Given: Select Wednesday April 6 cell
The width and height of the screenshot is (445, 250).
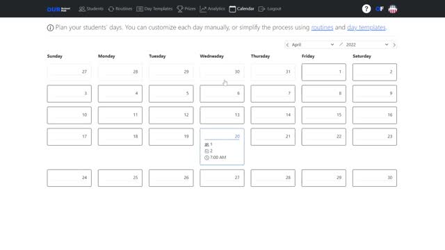Looking at the screenshot, I should coord(222,94).
